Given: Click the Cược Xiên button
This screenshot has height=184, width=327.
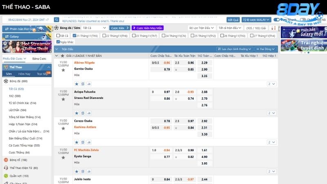Looking at the screenshot, I should click(120, 28).
